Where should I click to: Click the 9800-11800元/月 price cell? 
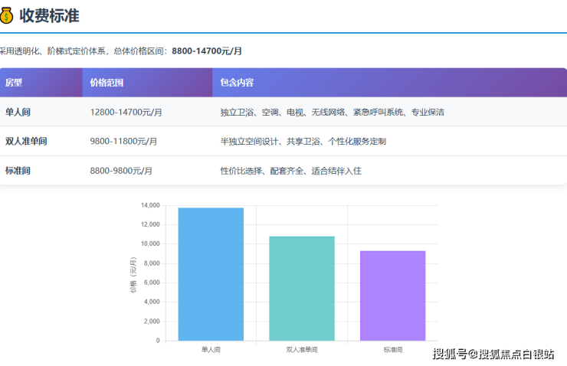pos(123,141)
